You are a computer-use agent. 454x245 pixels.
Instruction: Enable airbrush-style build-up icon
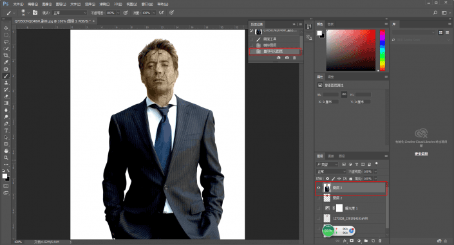[x=162, y=13]
